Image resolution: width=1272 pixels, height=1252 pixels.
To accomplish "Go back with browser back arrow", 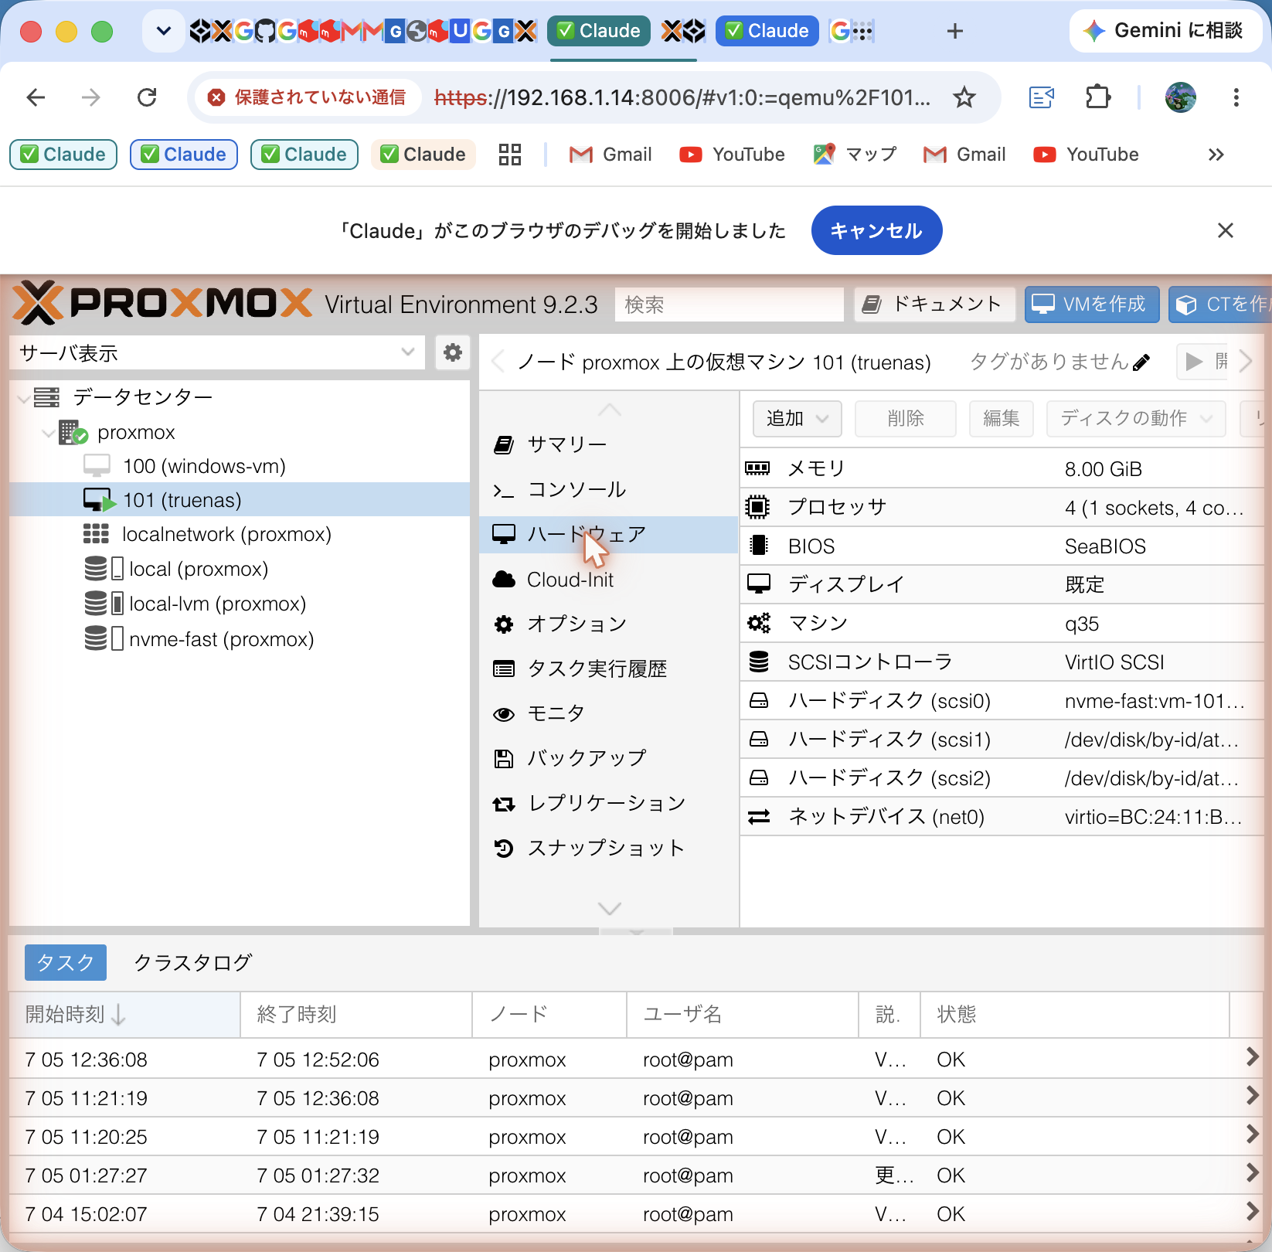I will click(36, 97).
